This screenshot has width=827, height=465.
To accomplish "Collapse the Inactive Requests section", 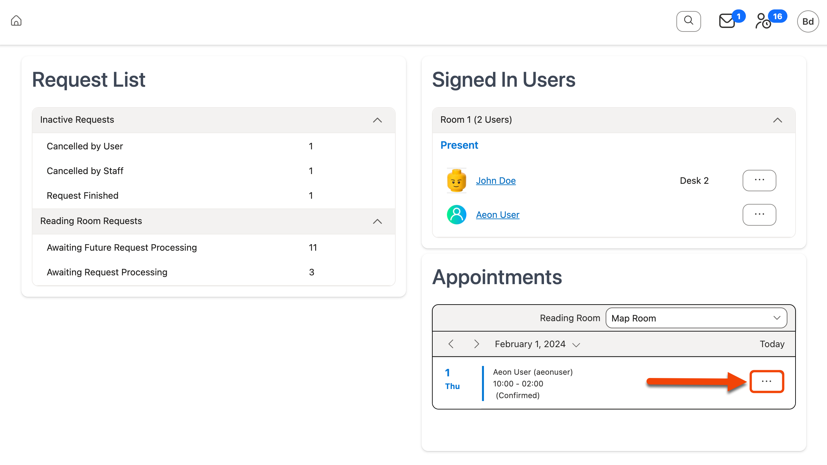I will coord(377,120).
